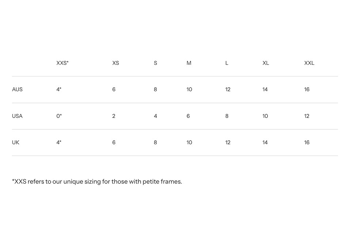
Task: Click the XXL size column header
Action: coord(309,63)
